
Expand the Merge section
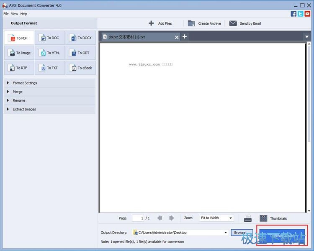(x=18, y=92)
